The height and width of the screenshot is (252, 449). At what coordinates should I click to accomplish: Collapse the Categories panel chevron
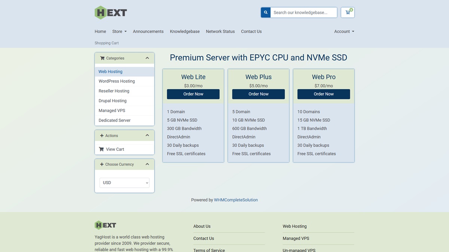pyautogui.click(x=147, y=58)
